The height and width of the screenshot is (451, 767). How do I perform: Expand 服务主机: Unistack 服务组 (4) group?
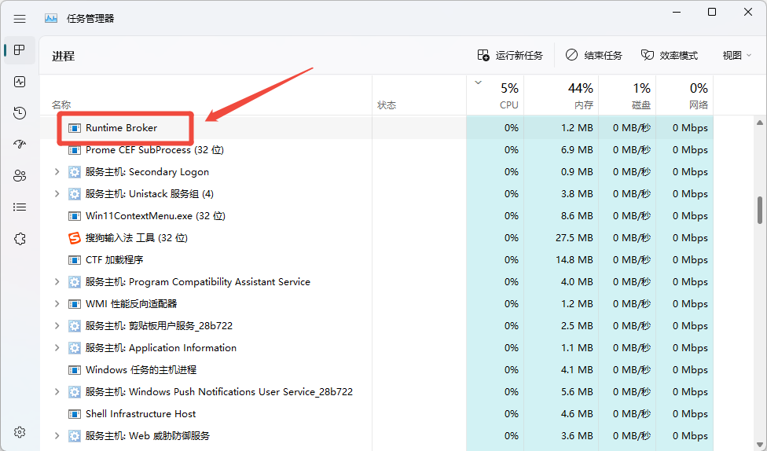(57, 194)
